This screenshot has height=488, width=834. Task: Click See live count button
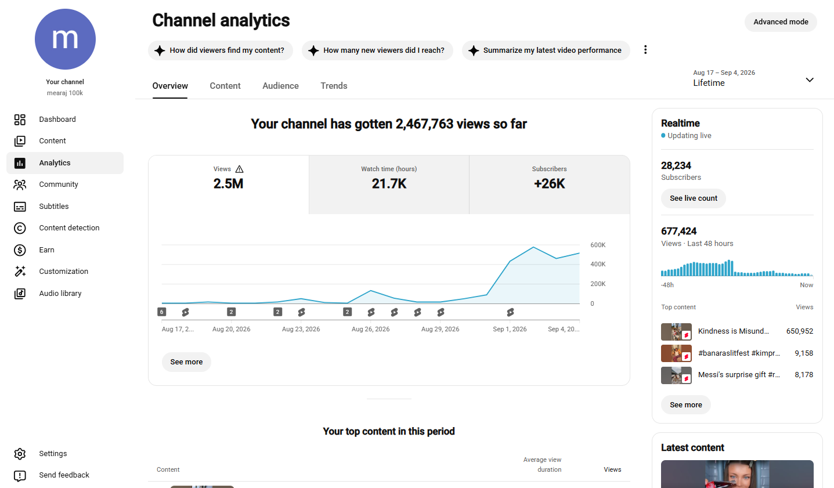tap(694, 198)
